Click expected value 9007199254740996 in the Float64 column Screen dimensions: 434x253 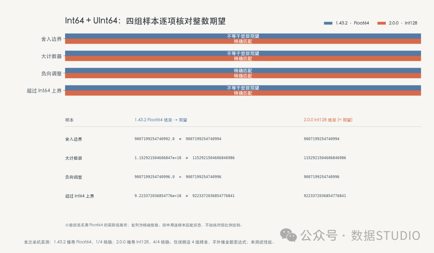(203, 177)
